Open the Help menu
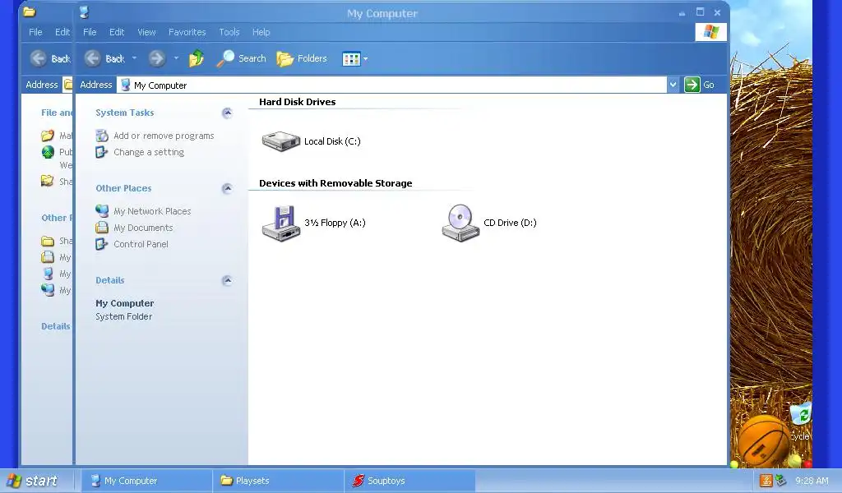 (261, 32)
